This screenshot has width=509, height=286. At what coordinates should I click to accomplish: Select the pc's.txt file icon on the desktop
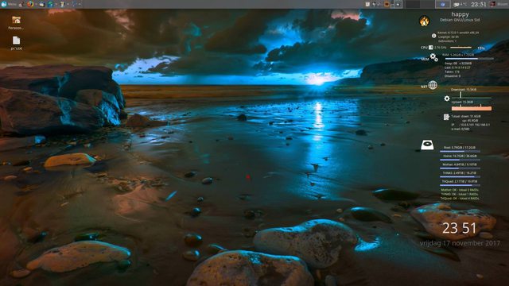[x=16, y=43]
